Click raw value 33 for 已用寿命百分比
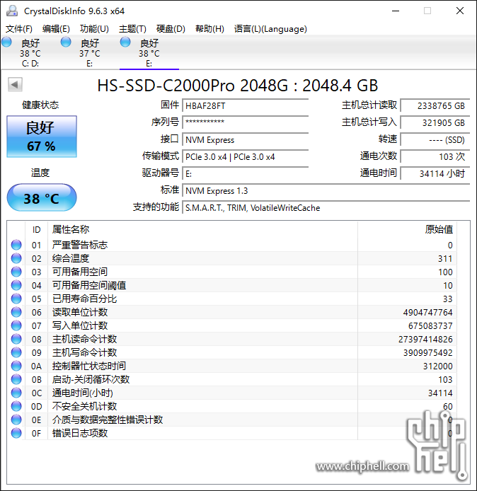477x491 pixels. tap(447, 299)
